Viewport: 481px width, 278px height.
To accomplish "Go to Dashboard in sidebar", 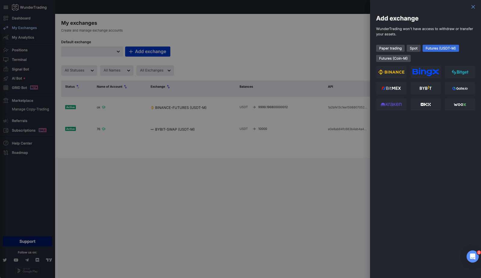I will (21, 18).
